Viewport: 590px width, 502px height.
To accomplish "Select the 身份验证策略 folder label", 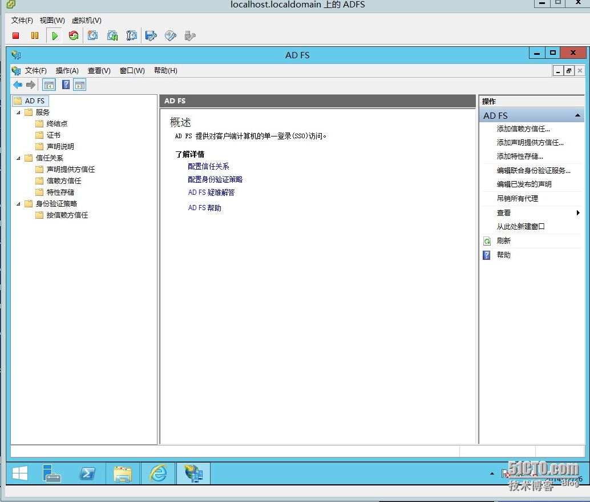I will [56, 204].
